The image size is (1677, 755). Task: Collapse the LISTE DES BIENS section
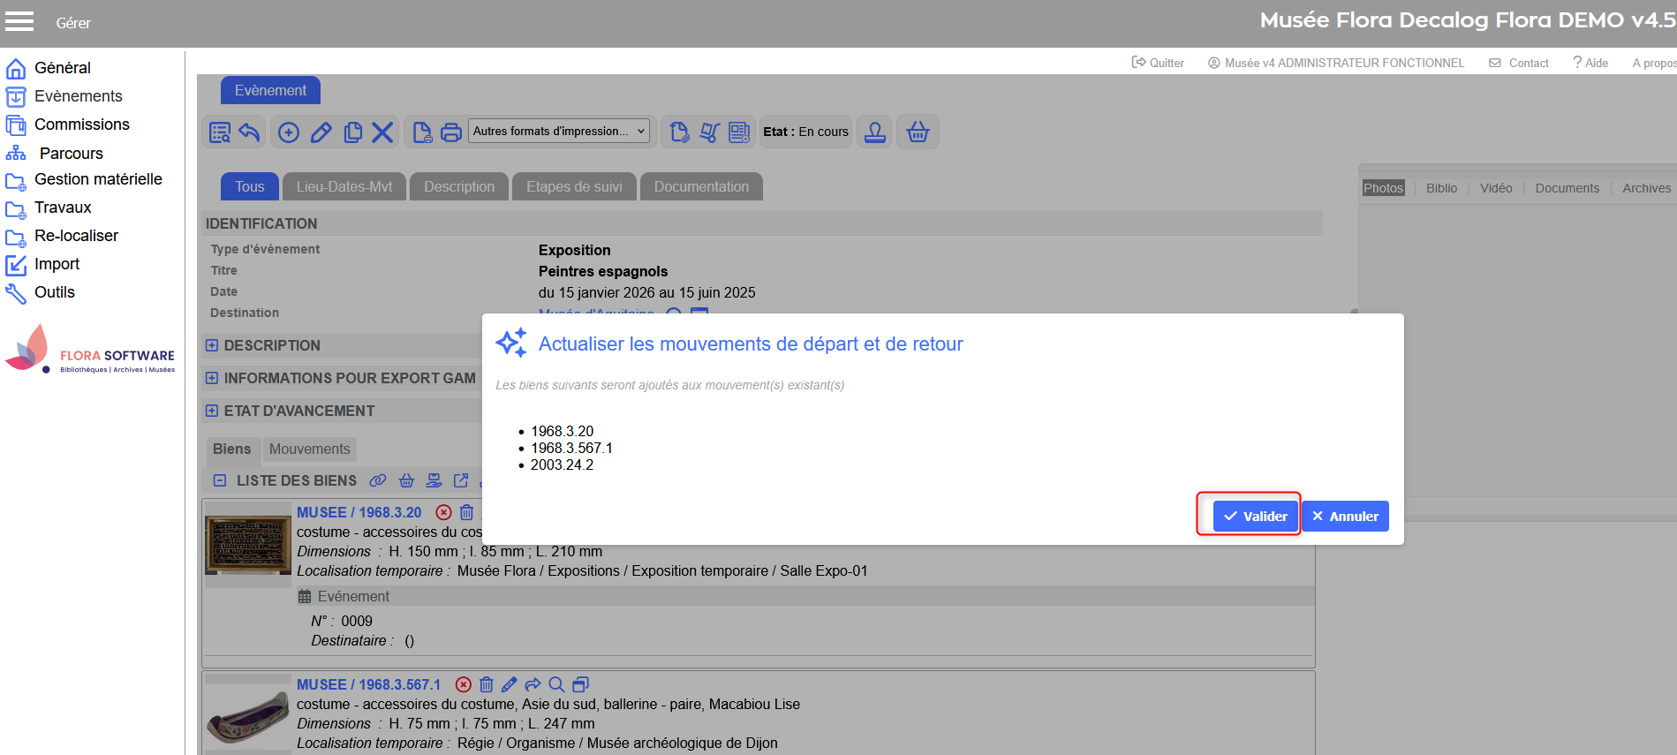click(x=220, y=480)
